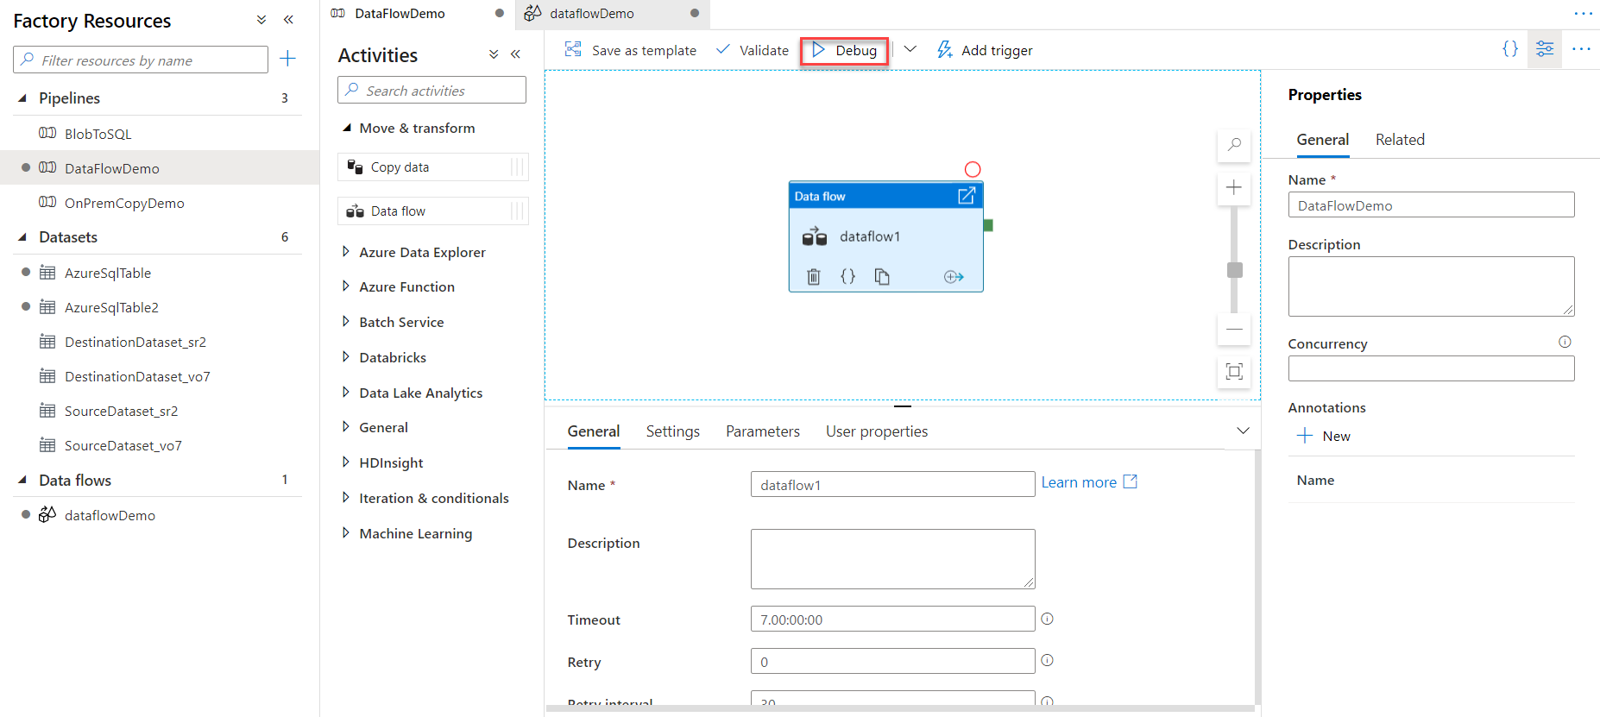
Task: Zoom to fit canvas icon
Action: tap(1234, 372)
